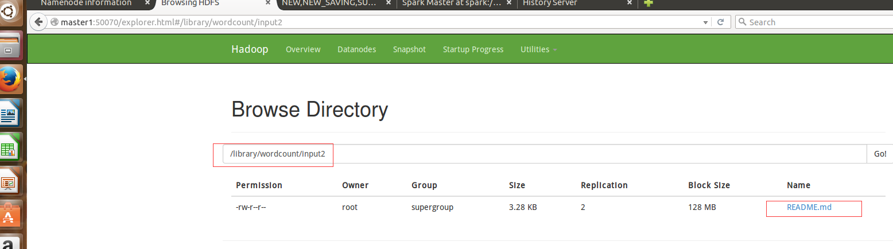
Task: Click the Size column header
Action: coord(517,185)
